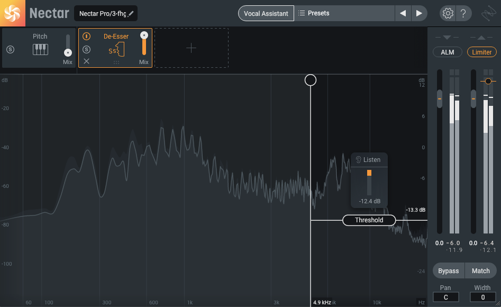Click Pitch module Mix slider knob
501x307 pixels.
pos(68,53)
